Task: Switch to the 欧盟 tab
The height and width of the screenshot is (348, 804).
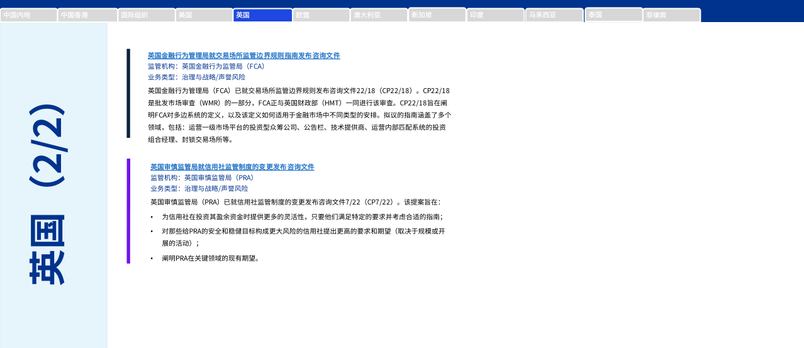Action: [x=321, y=15]
